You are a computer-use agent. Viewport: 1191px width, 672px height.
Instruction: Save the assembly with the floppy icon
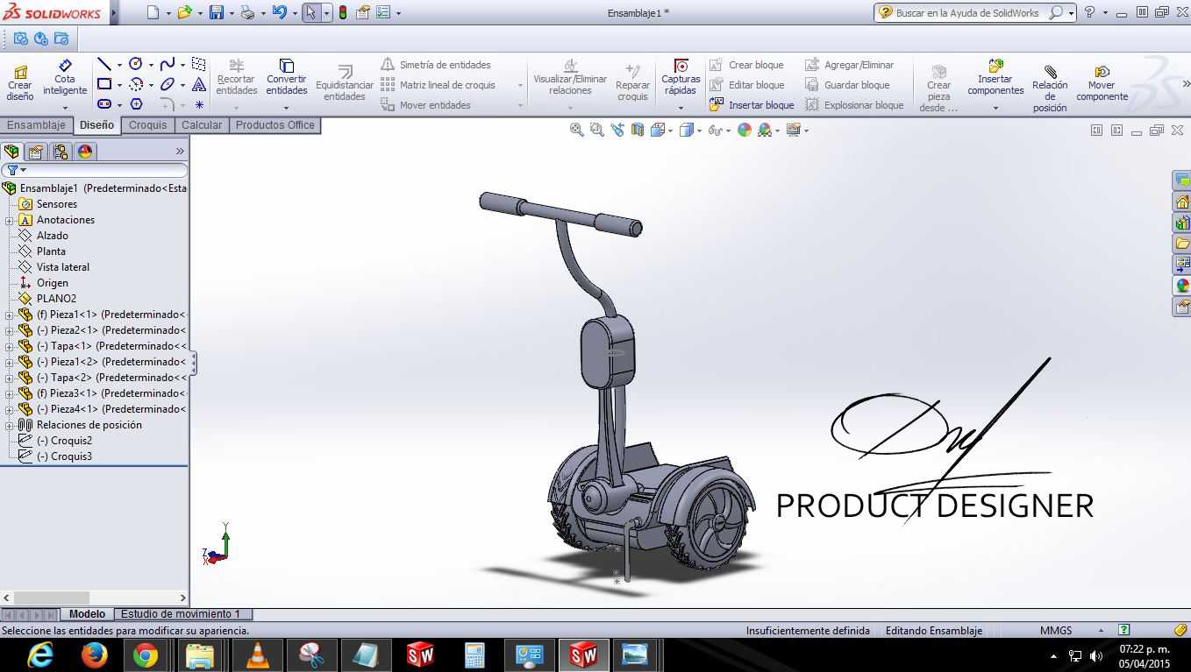[x=216, y=12]
